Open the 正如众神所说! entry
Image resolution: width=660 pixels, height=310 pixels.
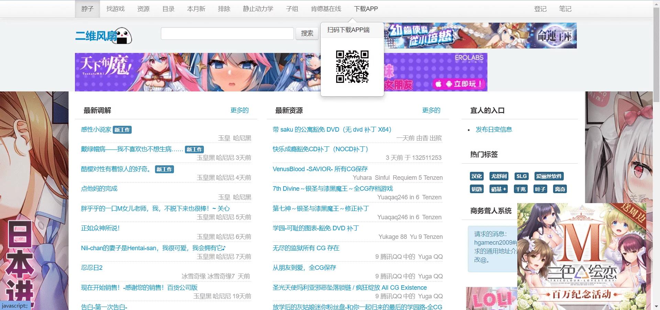pos(100,228)
